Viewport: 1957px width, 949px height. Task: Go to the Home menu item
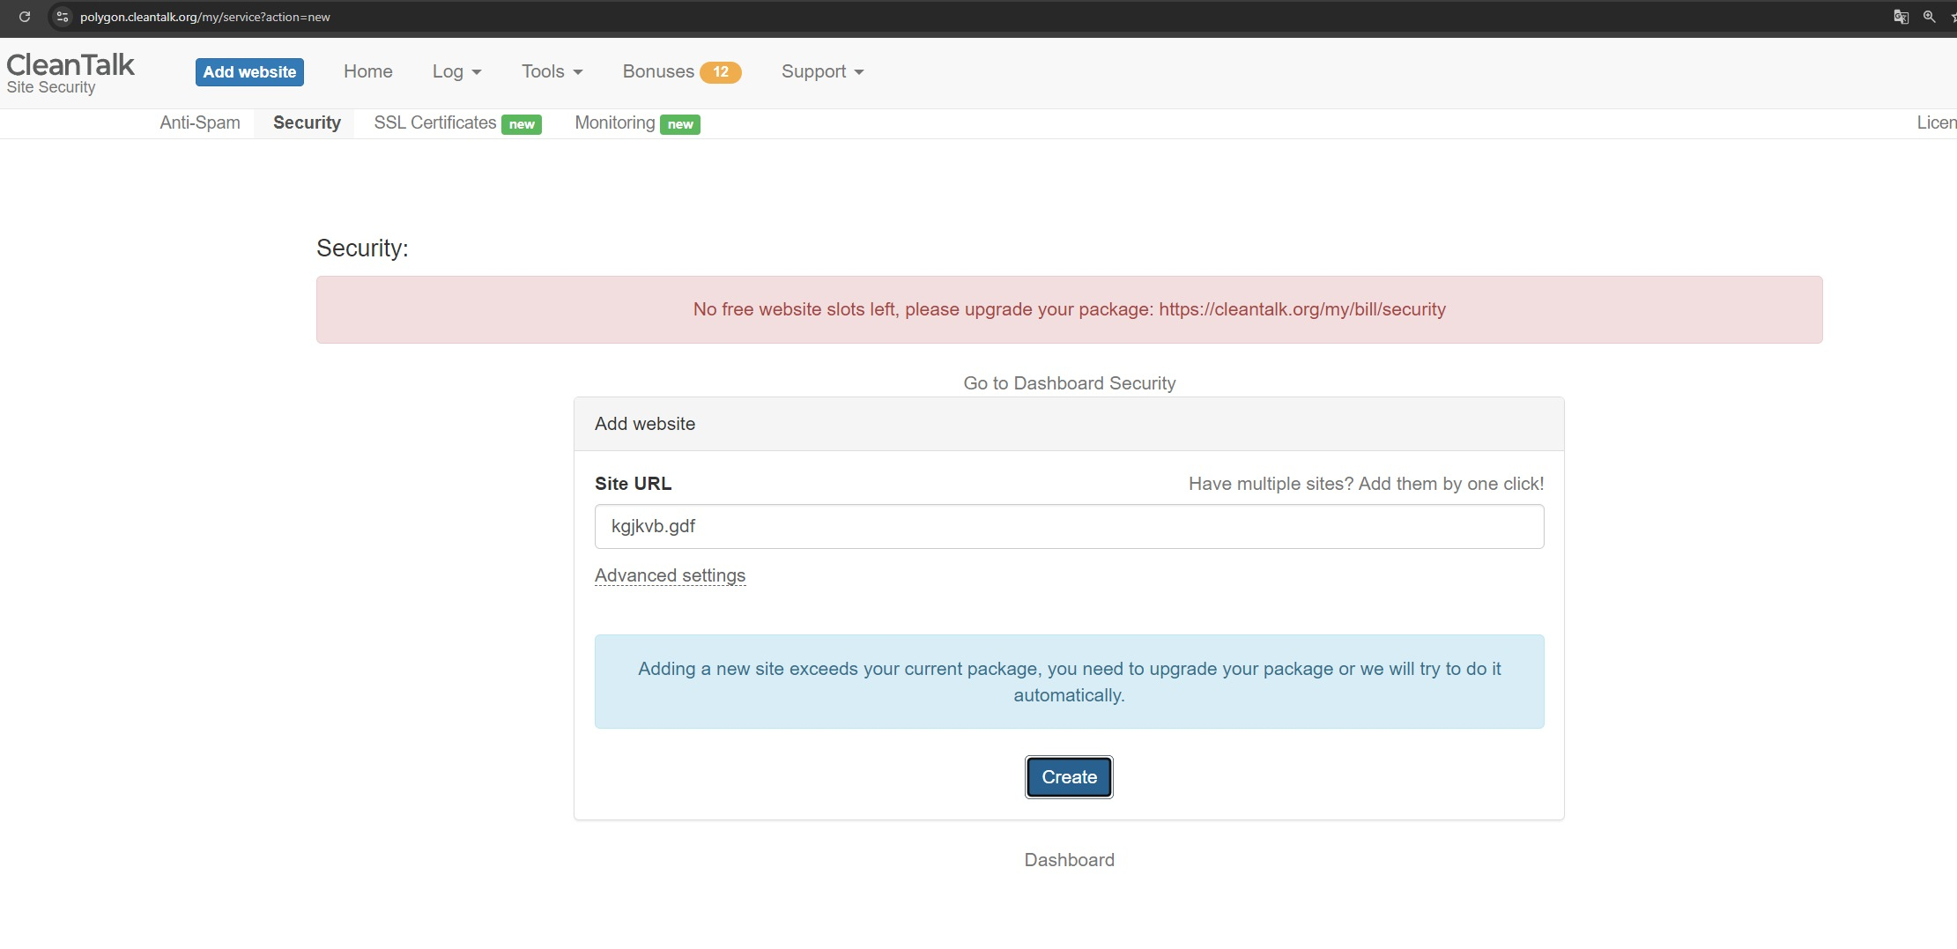click(367, 72)
